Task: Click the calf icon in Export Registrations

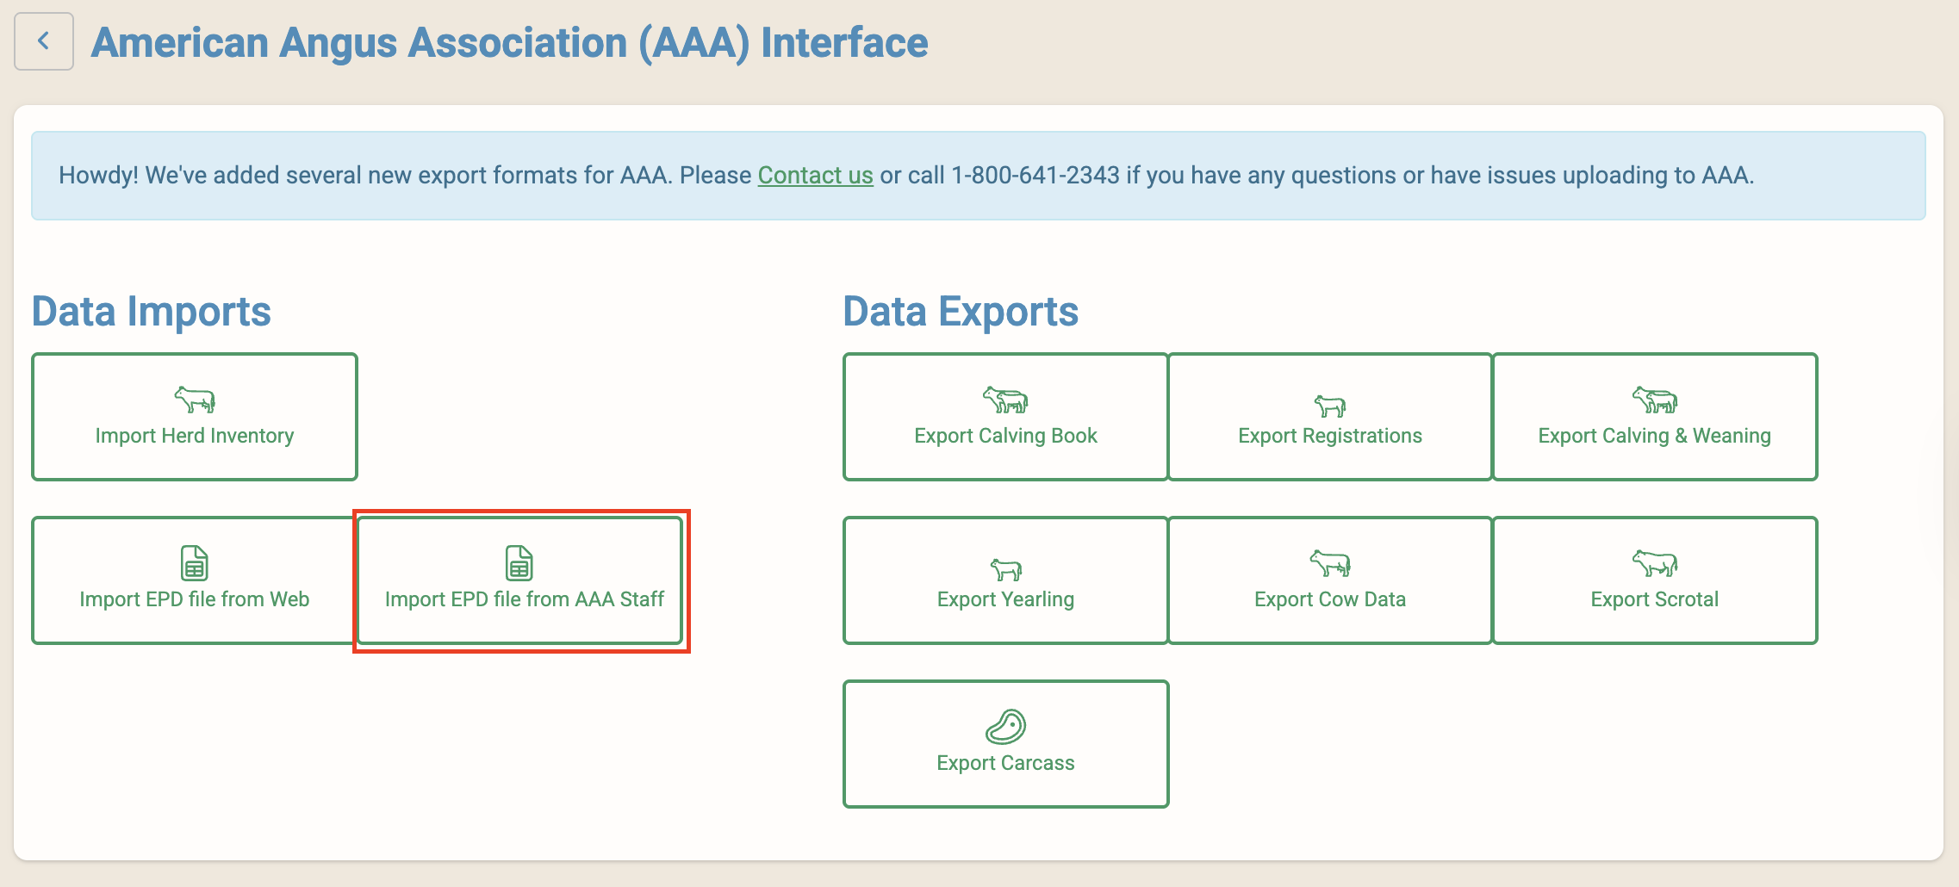Action: click(1330, 405)
